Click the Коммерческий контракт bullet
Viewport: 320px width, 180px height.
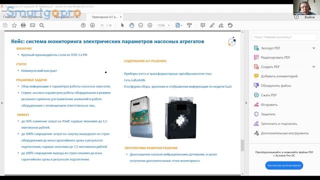(39, 70)
